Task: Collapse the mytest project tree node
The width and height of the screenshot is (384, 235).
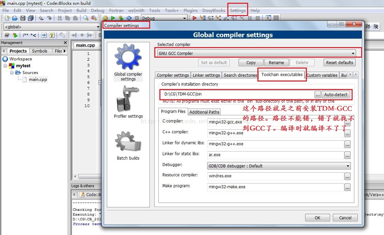Action: 5,65
